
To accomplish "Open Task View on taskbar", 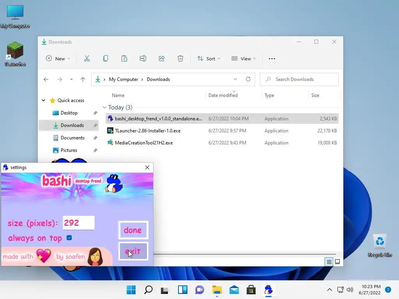I will pyautogui.click(x=165, y=290).
